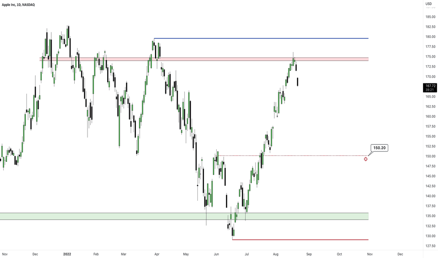
Task: Click the red circle target marker near 150
Action: tap(366, 159)
